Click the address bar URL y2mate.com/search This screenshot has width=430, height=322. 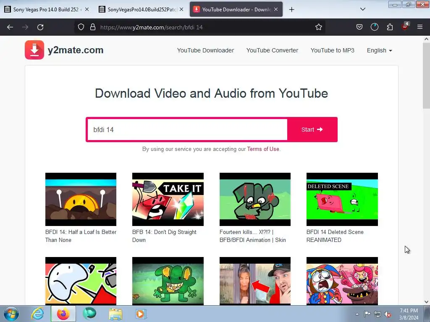pos(151,27)
